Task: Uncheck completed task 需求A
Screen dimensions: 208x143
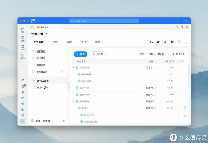Action: pyautogui.click(x=79, y=108)
